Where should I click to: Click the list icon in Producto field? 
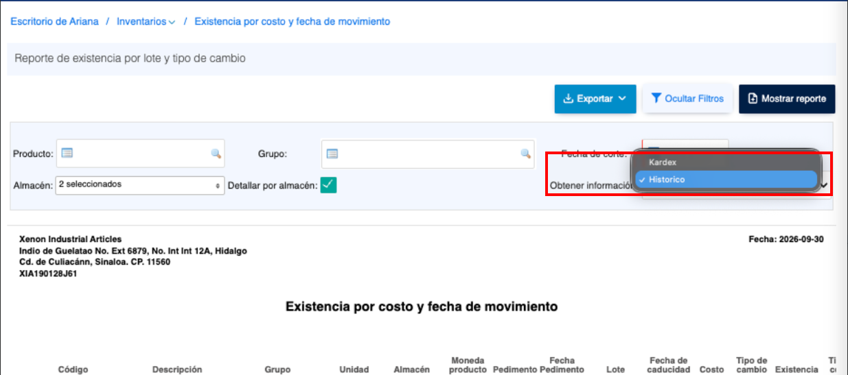click(x=67, y=154)
